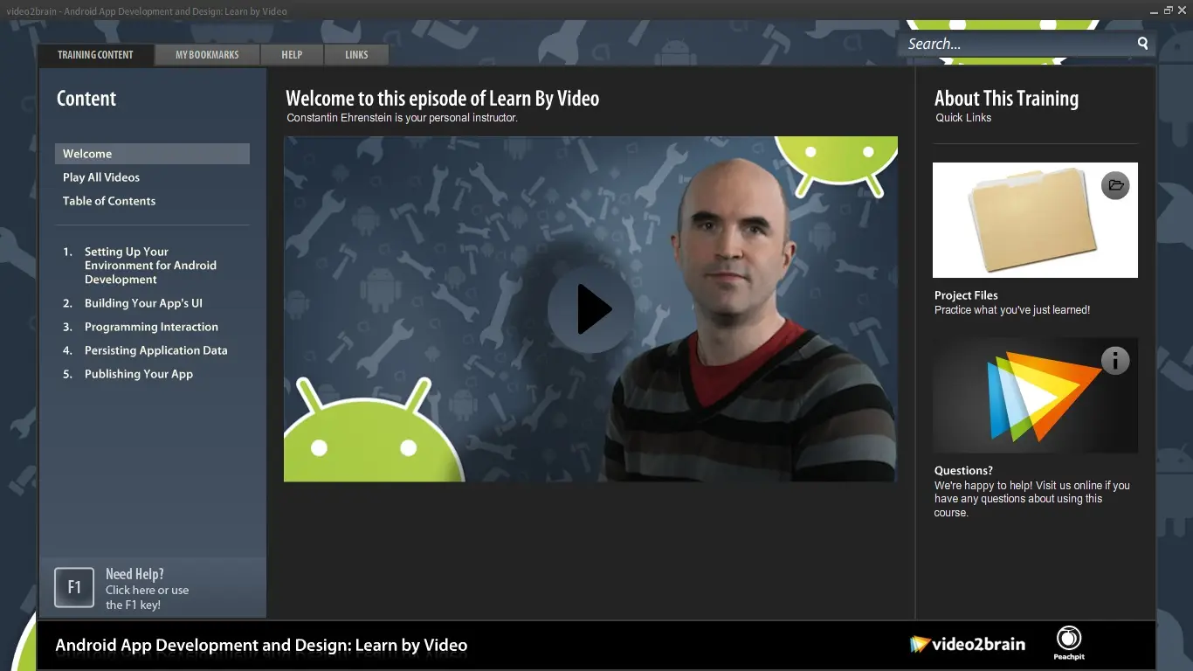Screen dimensions: 1193x671
Task: Click the About This Training heading
Action: (1006, 98)
